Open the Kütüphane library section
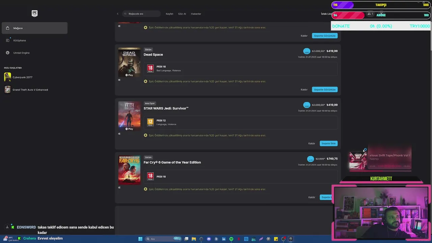 pyautogui.click(x=34, y=40)
